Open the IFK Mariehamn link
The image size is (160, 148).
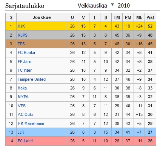point(31,123)
